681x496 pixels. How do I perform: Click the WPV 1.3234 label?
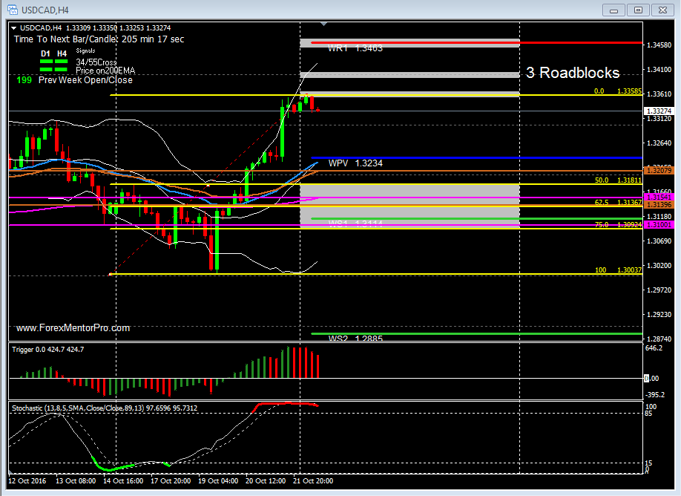[x=355, y=163]
